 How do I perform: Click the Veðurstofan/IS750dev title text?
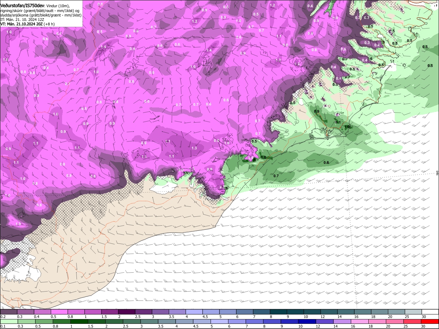(x=22, y=6)
